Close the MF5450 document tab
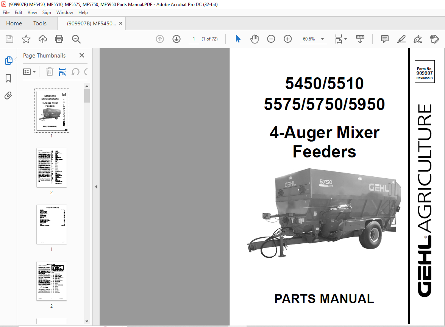The image size is (445, 327). (x=120, y=23)
